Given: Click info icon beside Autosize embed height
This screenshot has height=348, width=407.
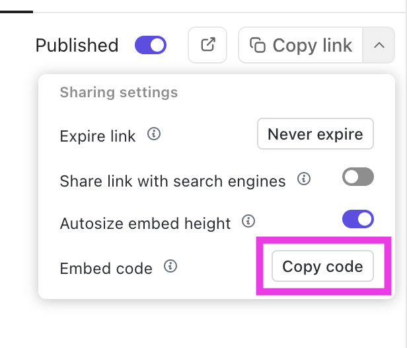Looking at the screenshot, I should tap(248, 222).
